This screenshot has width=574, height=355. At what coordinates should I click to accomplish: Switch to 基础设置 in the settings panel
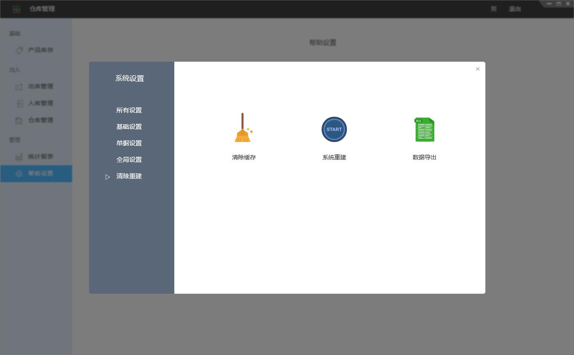(x=129, y=127)
